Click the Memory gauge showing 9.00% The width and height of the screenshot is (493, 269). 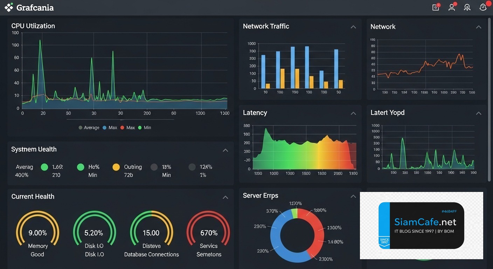(x=37, y=232)
